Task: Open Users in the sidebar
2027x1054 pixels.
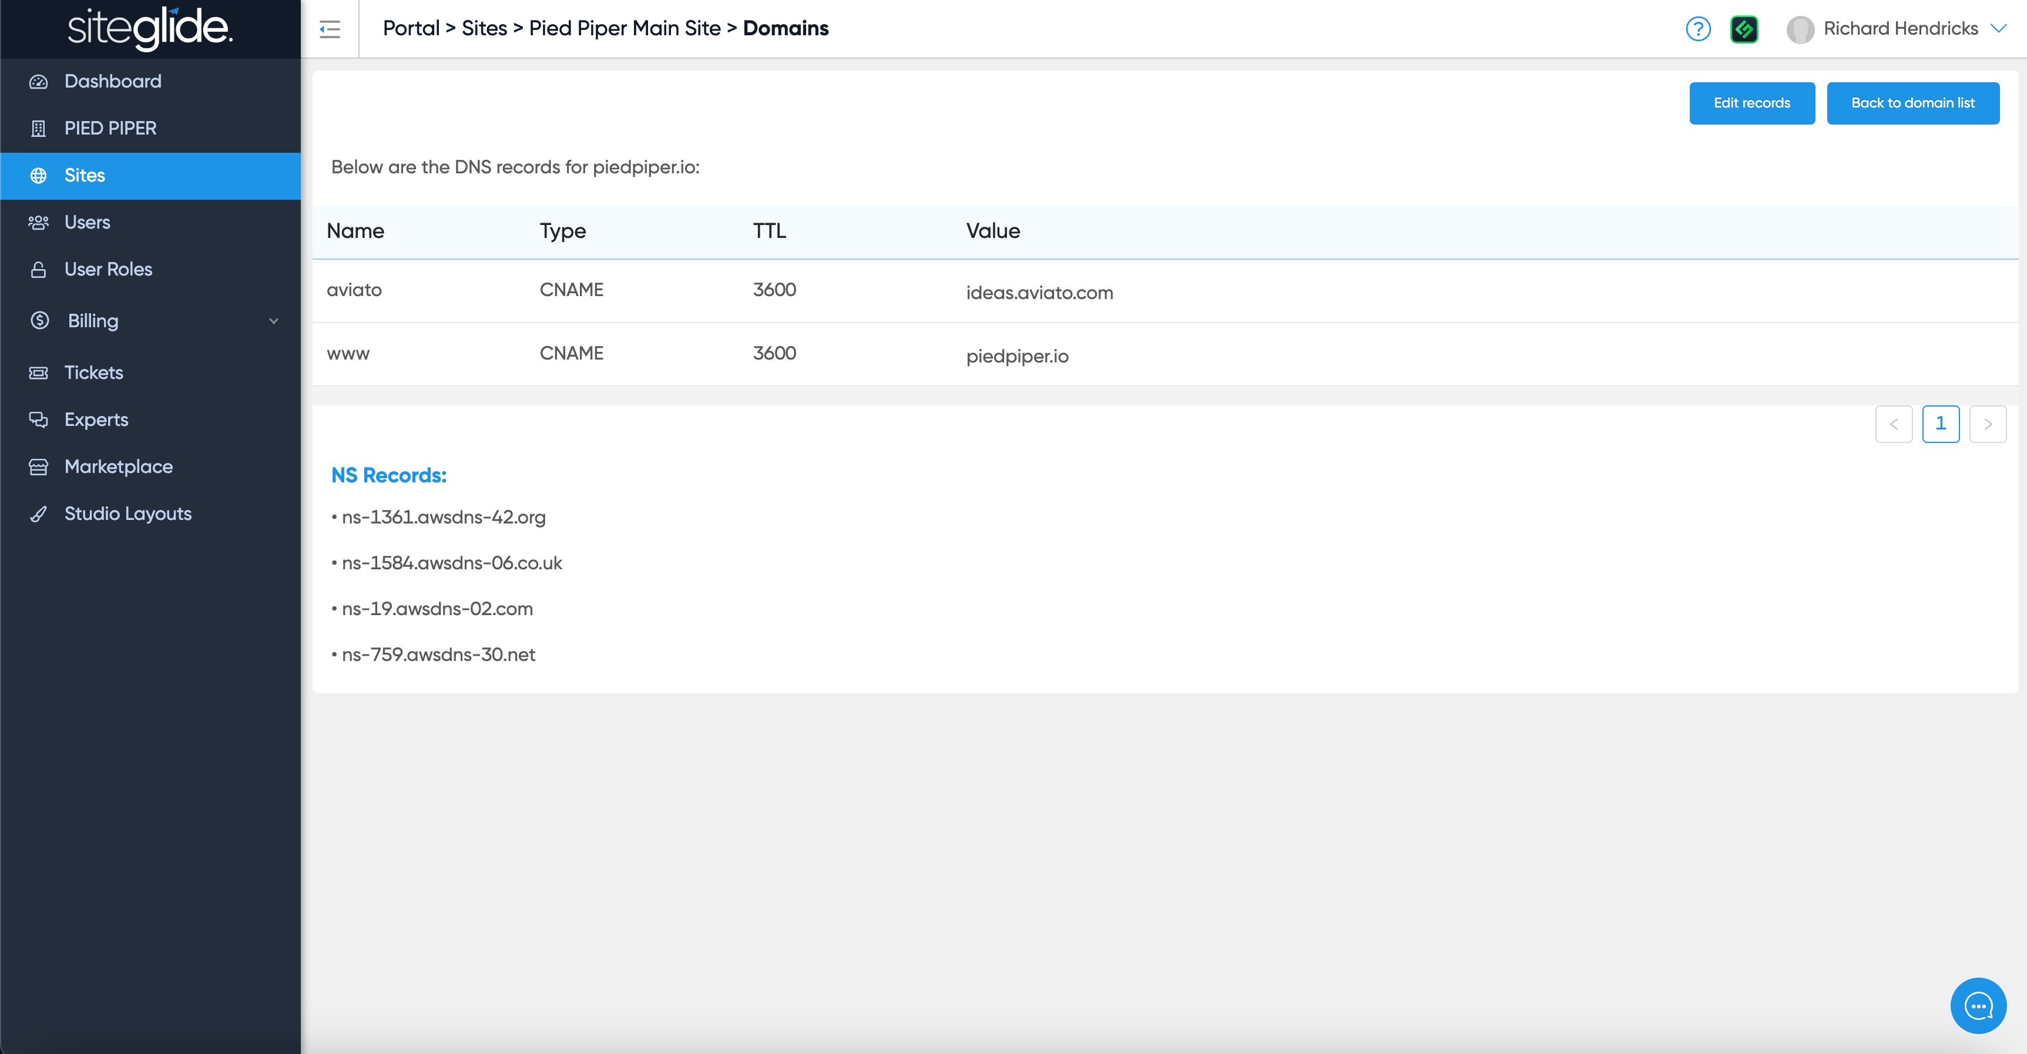Action: click(150, 223)
